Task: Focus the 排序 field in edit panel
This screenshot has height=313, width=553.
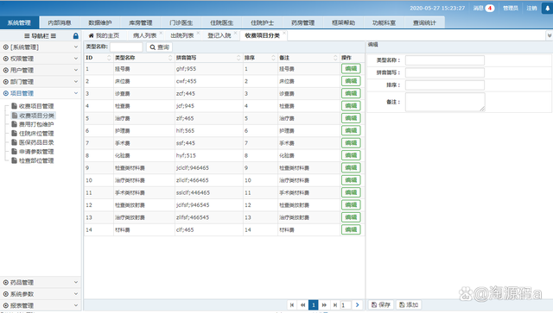Action: click(x=445, y=85)
